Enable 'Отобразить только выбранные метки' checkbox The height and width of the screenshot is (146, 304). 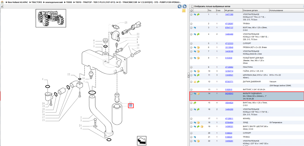[192, 6]
